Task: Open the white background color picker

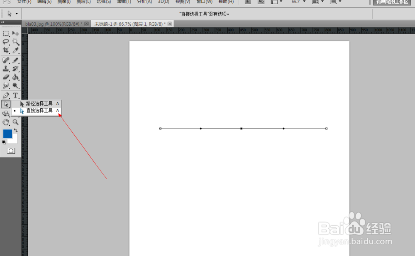Action: [14, 140]
